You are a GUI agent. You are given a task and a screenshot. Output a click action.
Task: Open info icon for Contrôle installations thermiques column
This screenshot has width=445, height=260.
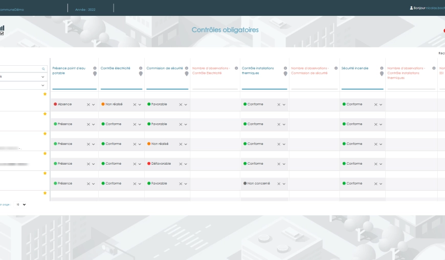point(285,68)
